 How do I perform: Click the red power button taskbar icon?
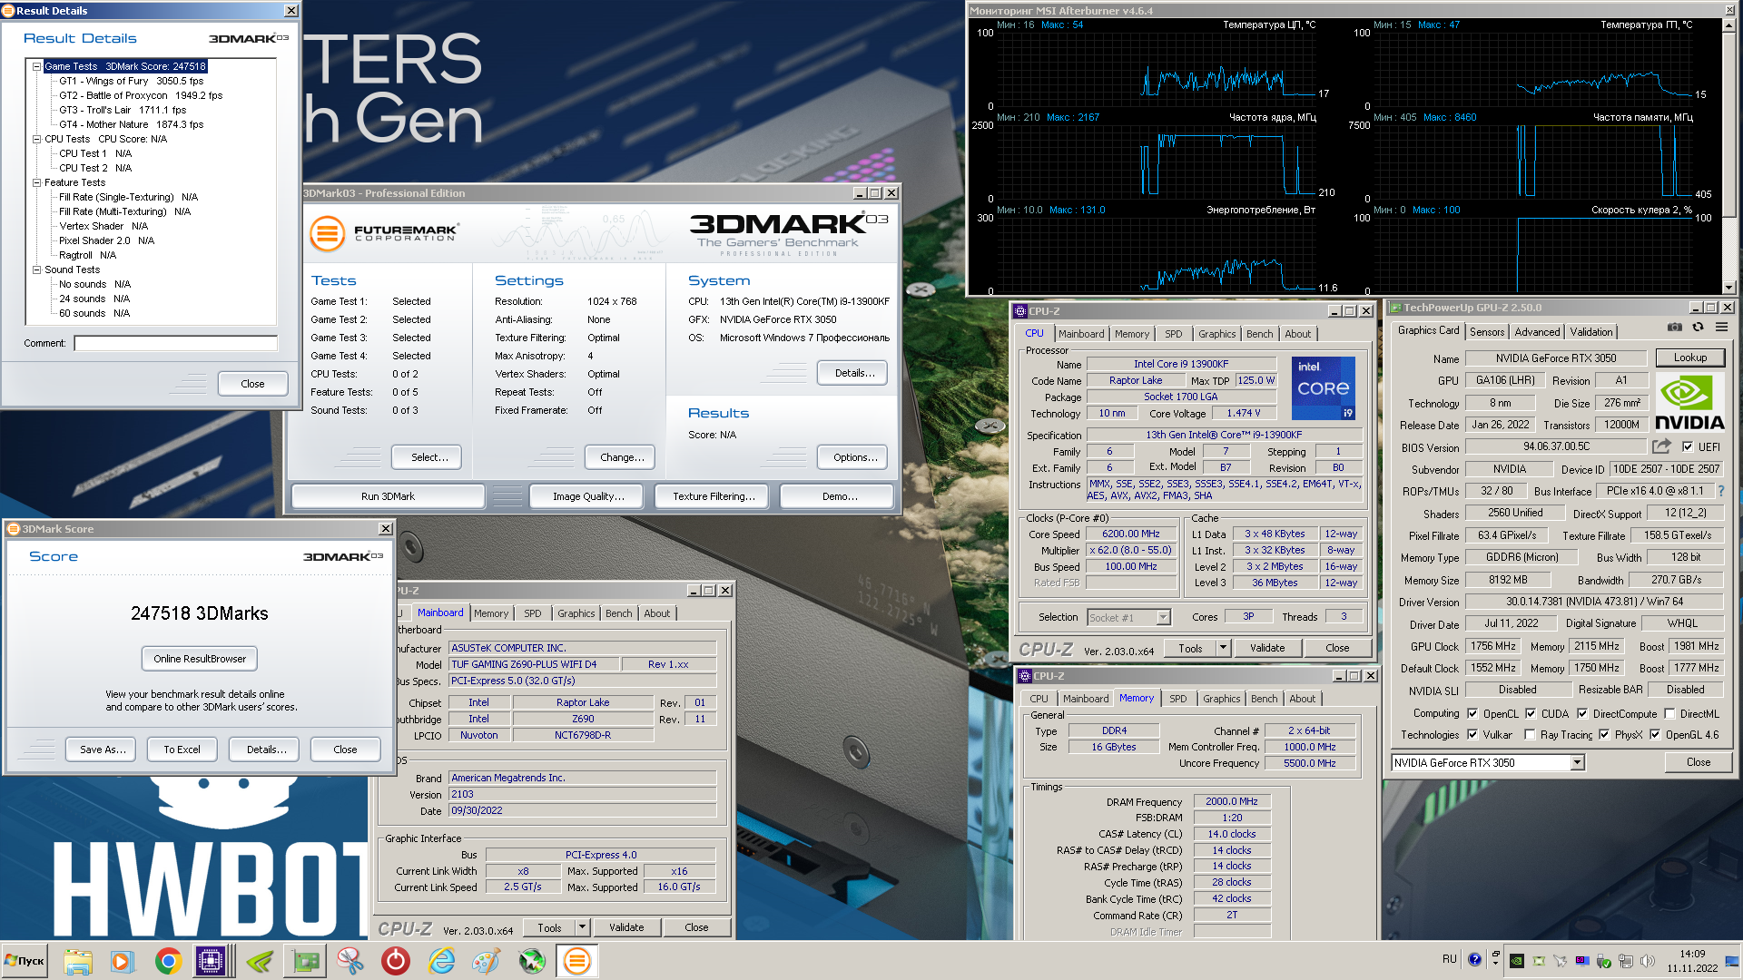[x=396, y=961]
